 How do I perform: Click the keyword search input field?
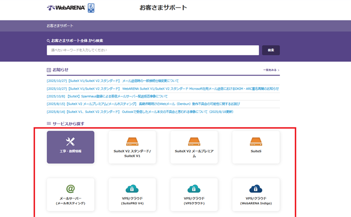point(152,50)
